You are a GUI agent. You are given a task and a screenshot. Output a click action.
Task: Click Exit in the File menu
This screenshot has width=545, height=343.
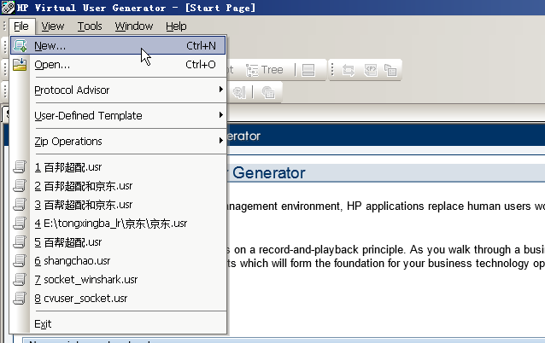118,324
